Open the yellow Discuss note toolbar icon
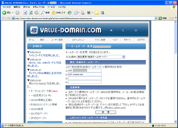 pos(97,12)
